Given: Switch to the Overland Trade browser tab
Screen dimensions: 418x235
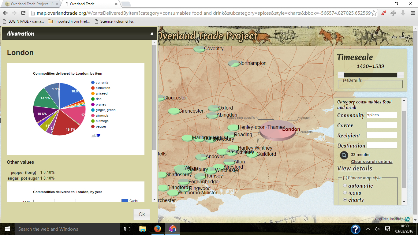Looking at the screenshot, I should click(91, 4).
